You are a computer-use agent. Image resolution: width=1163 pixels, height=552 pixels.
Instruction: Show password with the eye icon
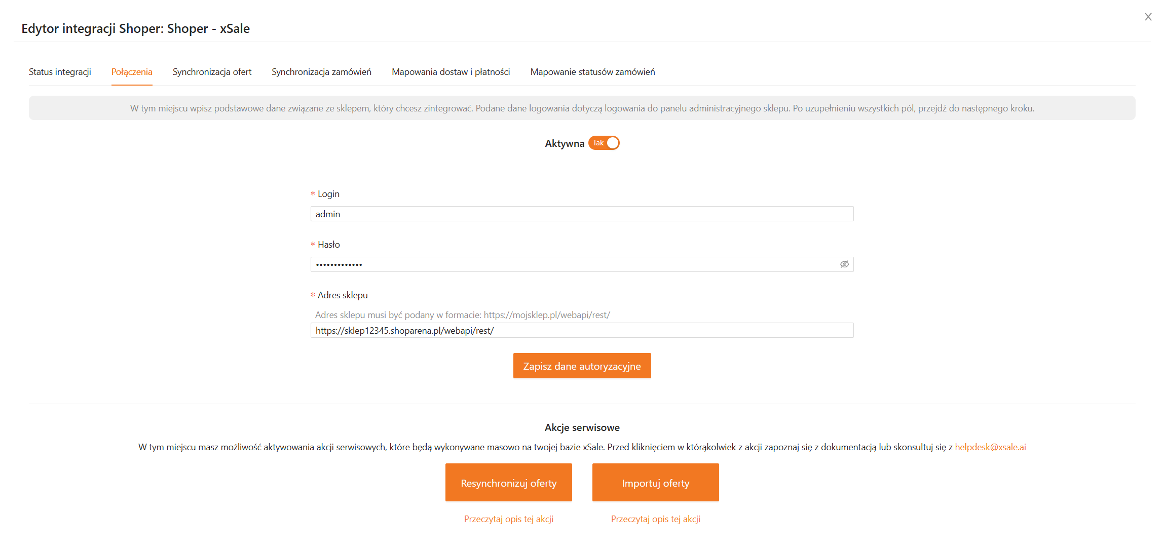click(x=844, y=264)
